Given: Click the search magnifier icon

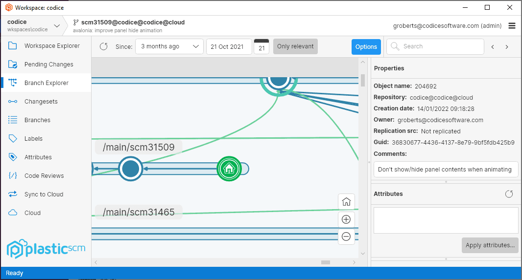Looking at the screenshot, I should [x=395, y=46].
